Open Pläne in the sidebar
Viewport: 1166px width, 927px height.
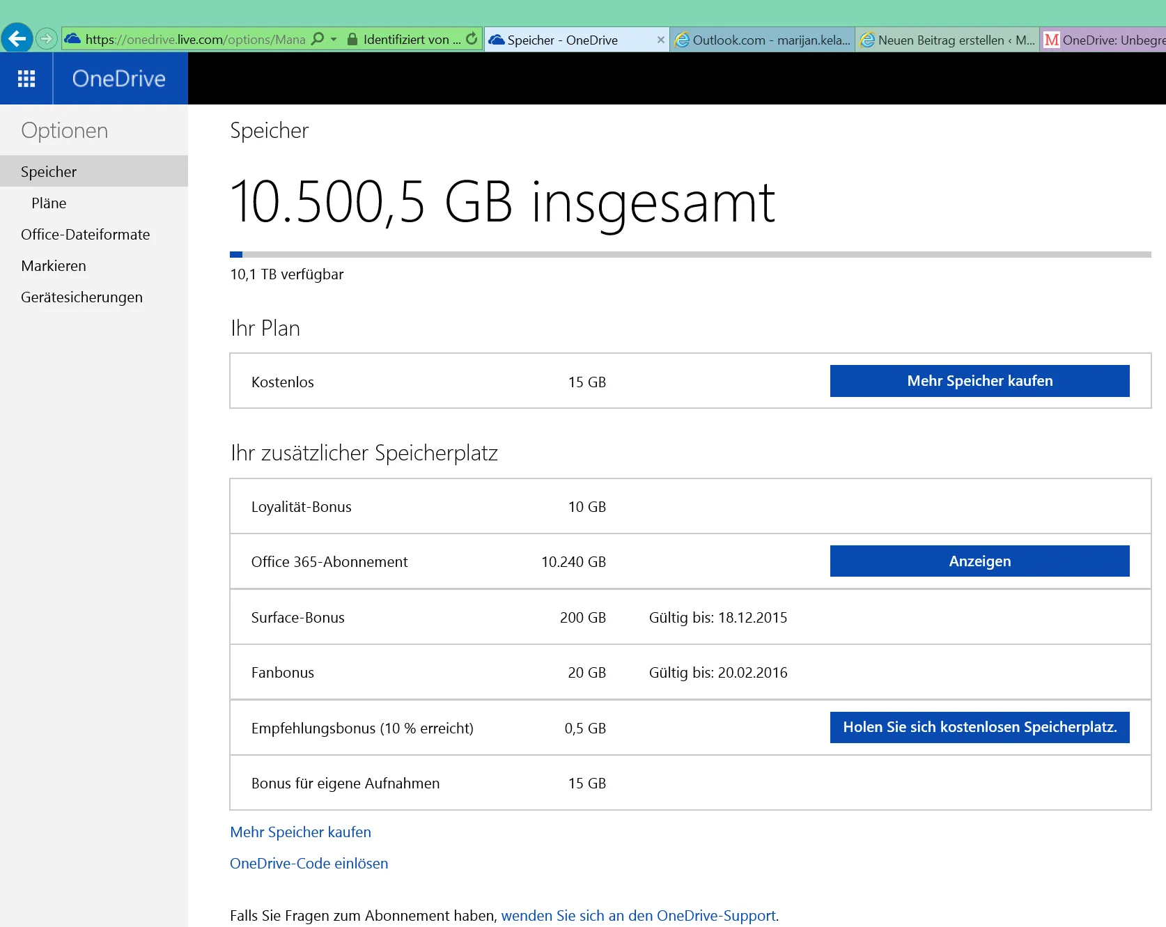point(49,203)
